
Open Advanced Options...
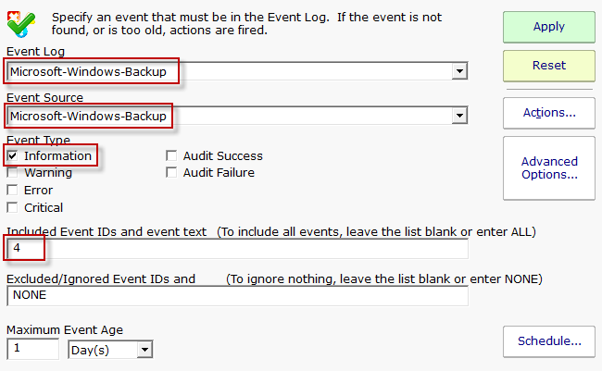[549, 167]
